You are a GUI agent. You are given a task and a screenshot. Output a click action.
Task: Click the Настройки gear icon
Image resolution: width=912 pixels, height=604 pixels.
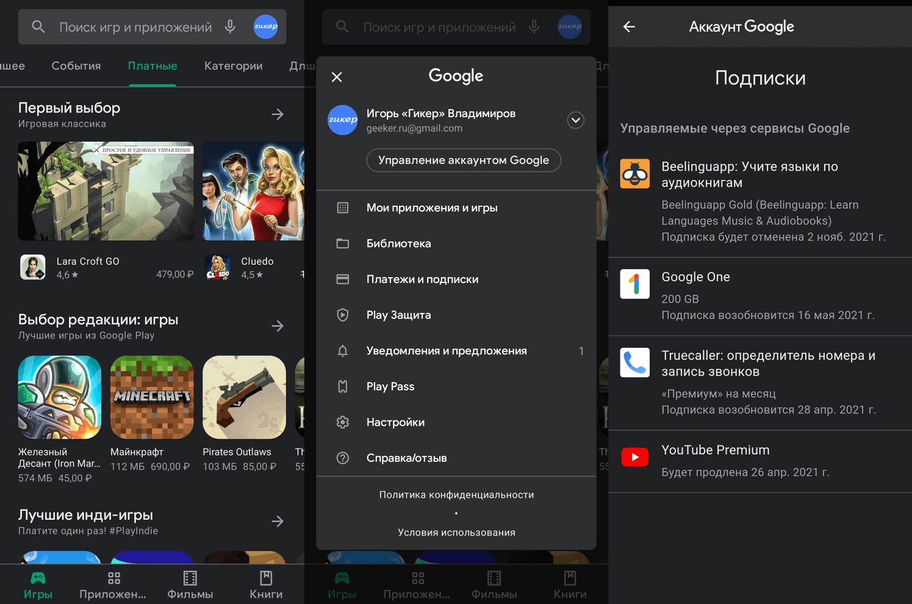pyautogui.click(x=343, y=422)
